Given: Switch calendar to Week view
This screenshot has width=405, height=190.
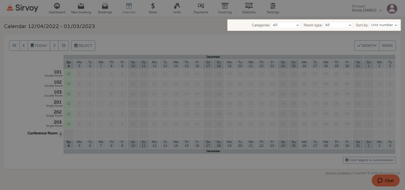Looking at the screenshot, I should point(387,45).
